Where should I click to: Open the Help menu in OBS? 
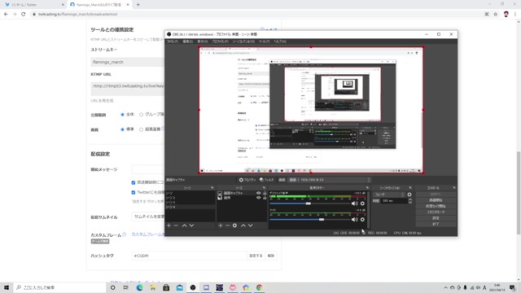click(280, 42)
